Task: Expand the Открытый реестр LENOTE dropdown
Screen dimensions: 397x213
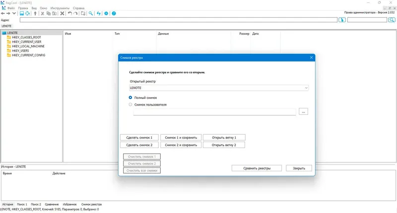Action: (219, 88)
